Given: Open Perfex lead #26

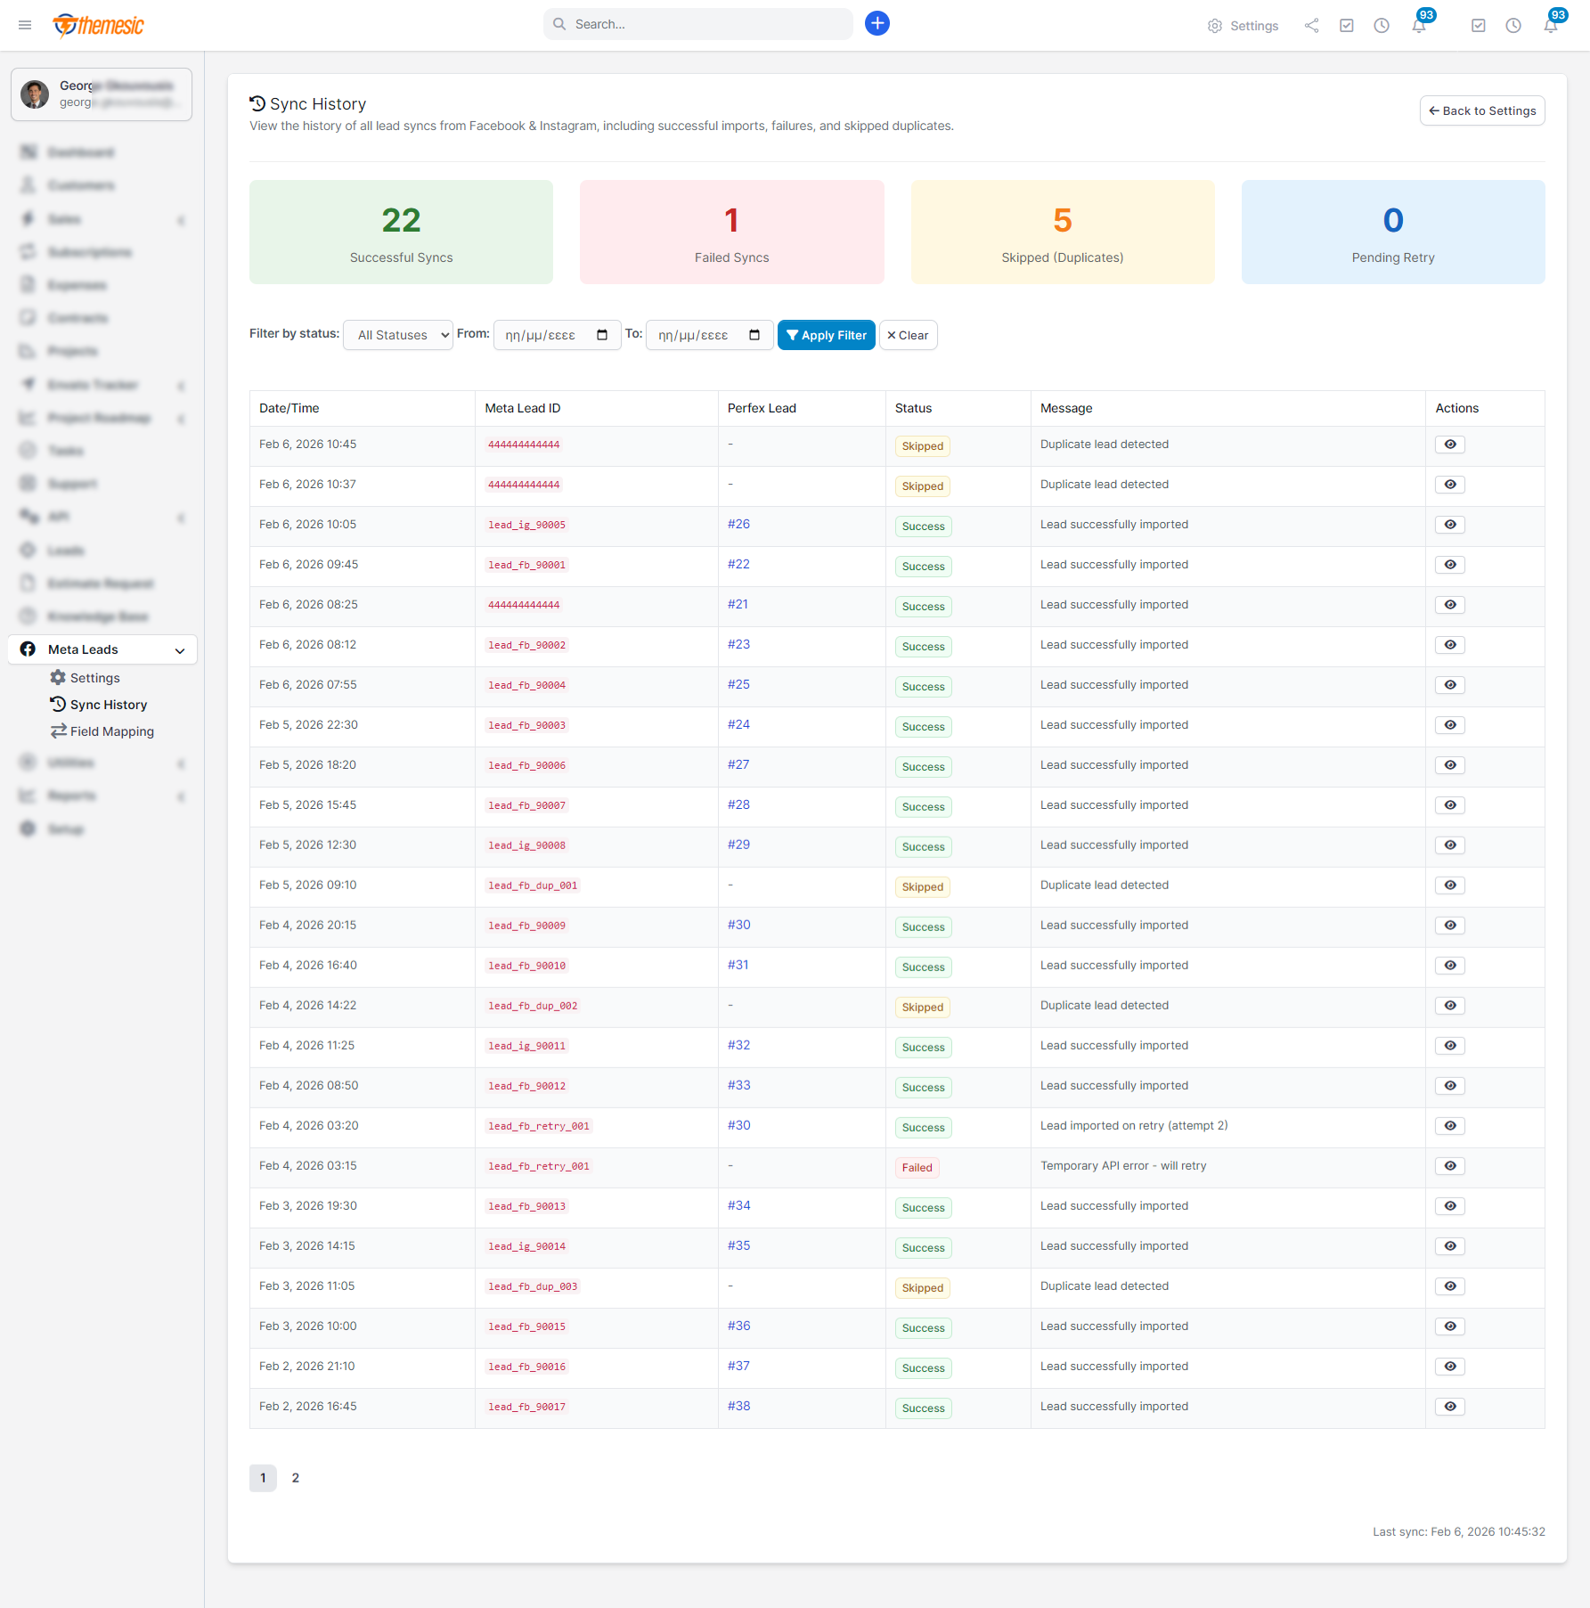Looking at the screenshot, I should click(x=738, y=524).
